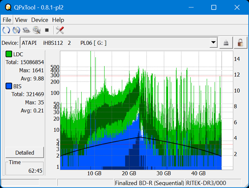The height and width of the screenshot is (188, 249).
Task: Open the File menu
Action: coord(7,20)
